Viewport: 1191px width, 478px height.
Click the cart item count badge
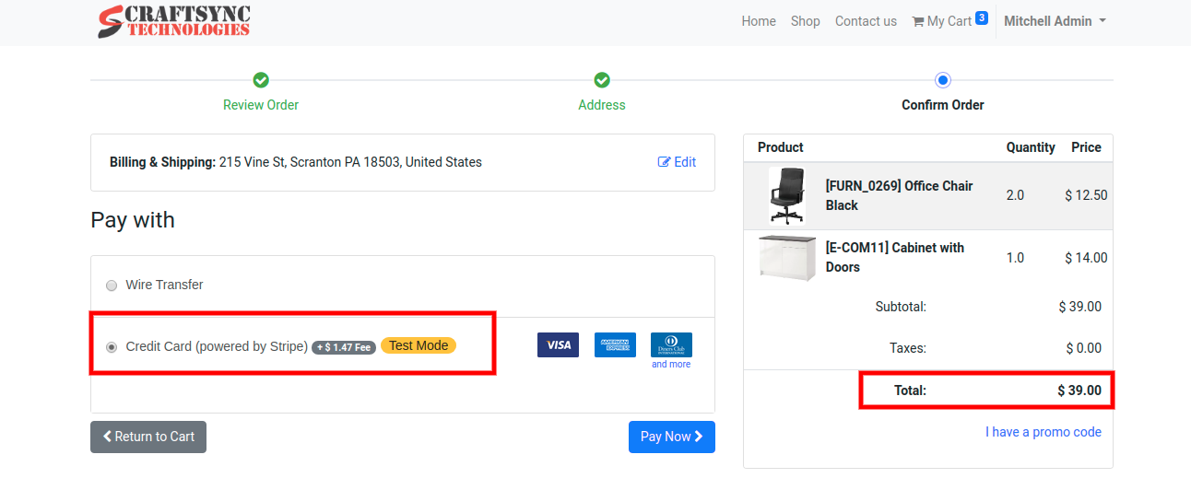point(982,17)
